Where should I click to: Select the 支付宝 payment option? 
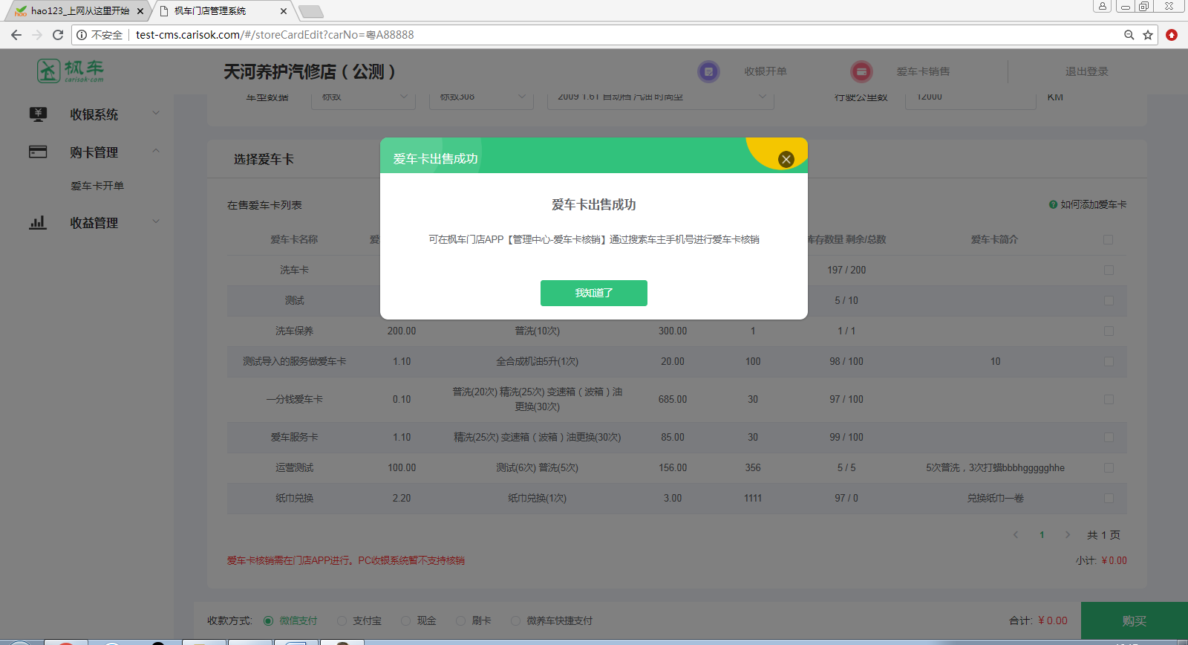(342, 620)
